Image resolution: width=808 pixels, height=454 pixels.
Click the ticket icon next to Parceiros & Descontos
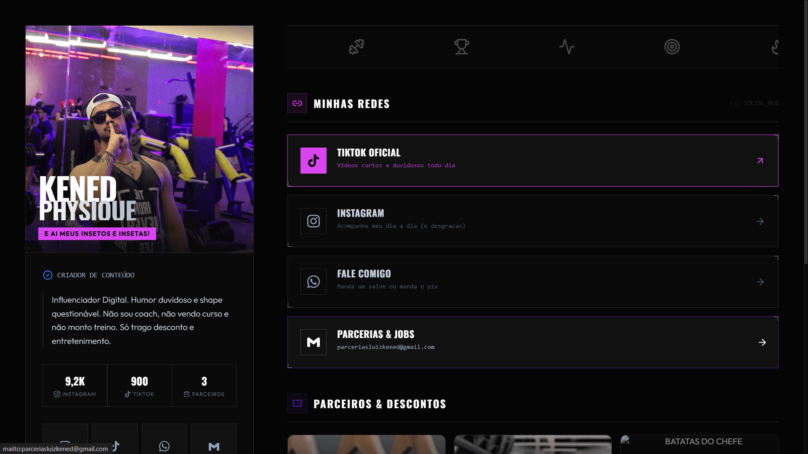(297, 404)
